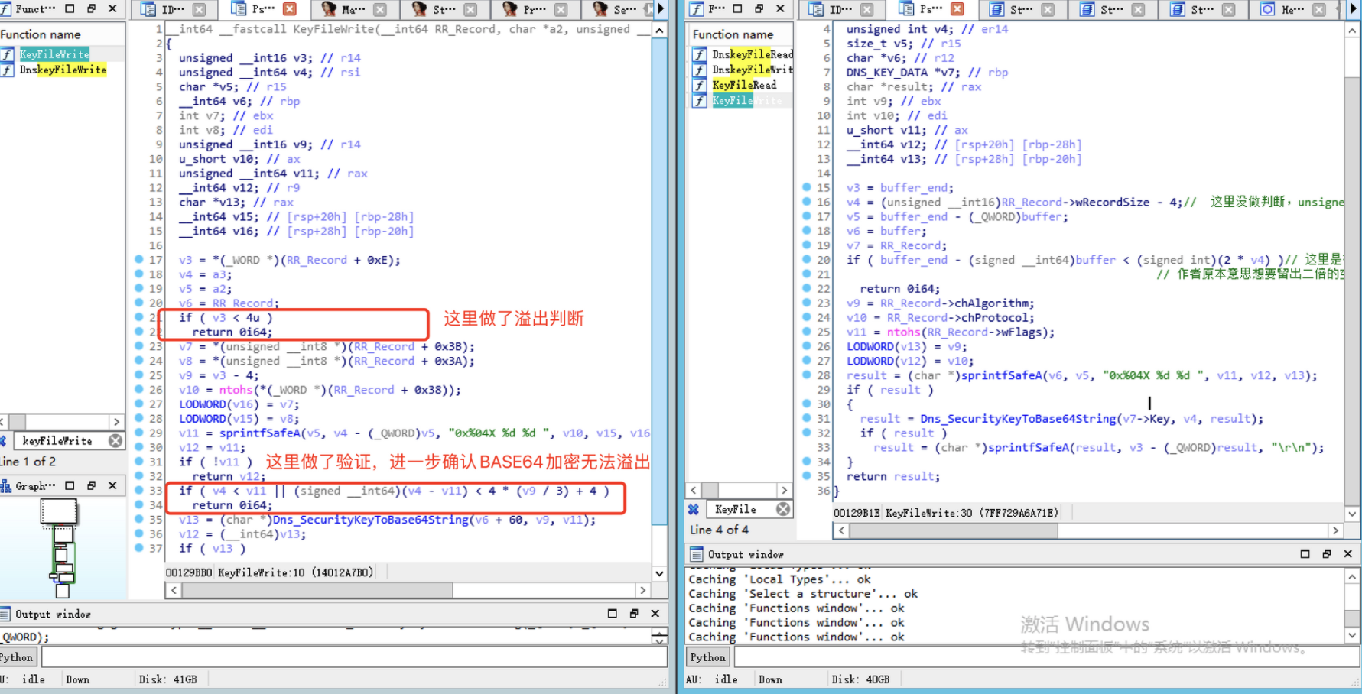This screenshot has width=1362, height=694.
Task: Clear the KeyFile filter in right function list
Action: (783, 509)
